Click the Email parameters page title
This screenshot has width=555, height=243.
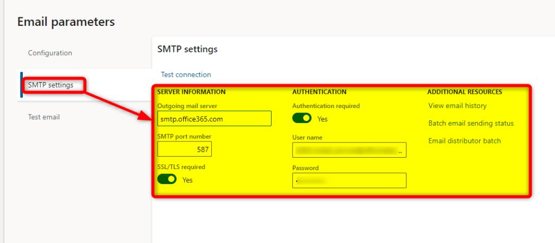coord(66,22)
